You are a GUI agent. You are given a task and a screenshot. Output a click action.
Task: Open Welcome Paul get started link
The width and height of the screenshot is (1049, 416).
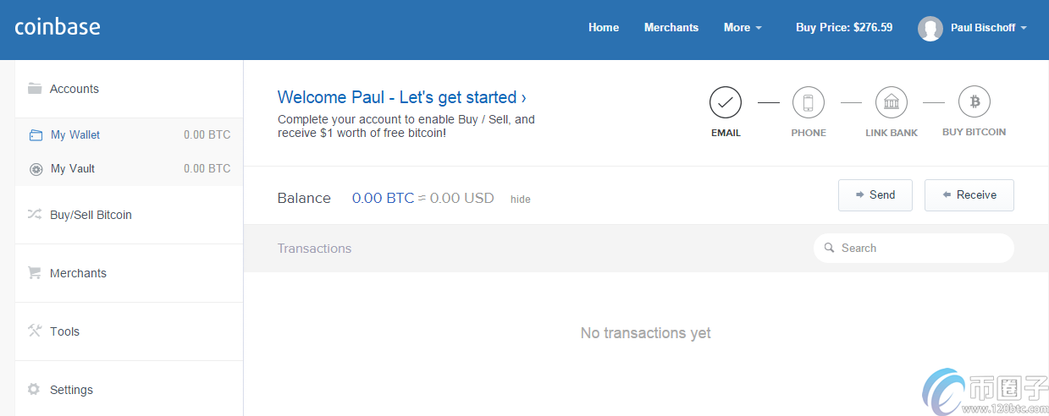402,97
